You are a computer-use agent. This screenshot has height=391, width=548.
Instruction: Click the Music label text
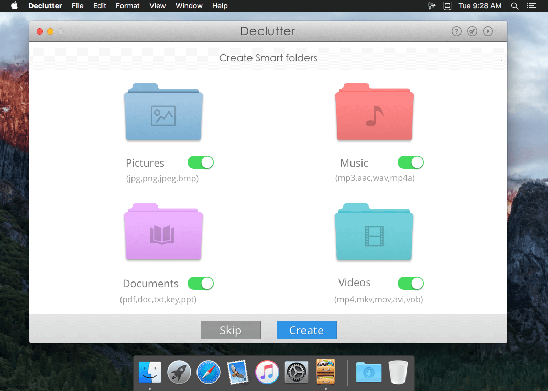point(354,163)
